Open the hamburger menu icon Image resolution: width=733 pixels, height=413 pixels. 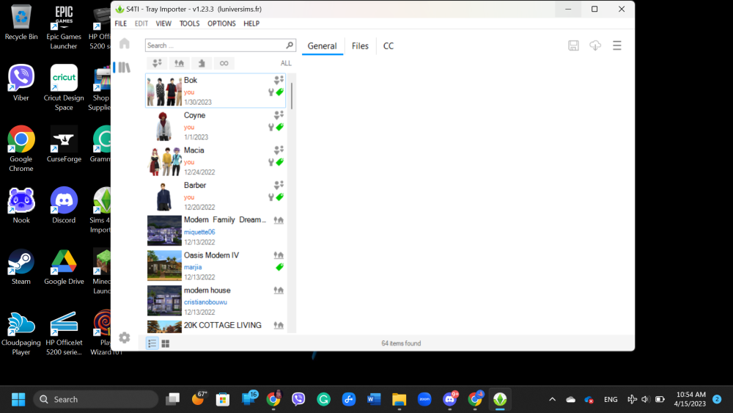tap(617, 45)
